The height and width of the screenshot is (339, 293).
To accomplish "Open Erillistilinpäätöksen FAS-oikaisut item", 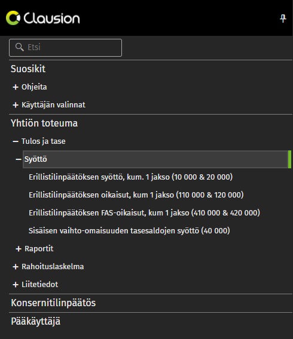I will coord(144,213).
